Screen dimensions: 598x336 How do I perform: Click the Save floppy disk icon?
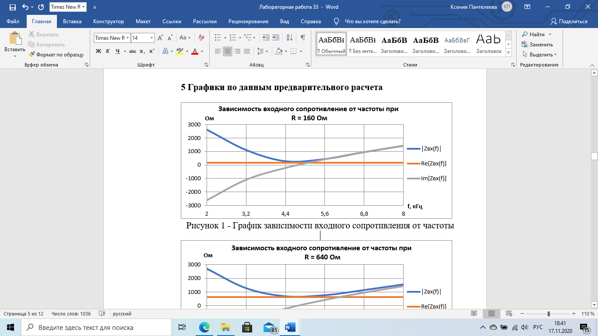pyautogui.click(x=12, y=7)
